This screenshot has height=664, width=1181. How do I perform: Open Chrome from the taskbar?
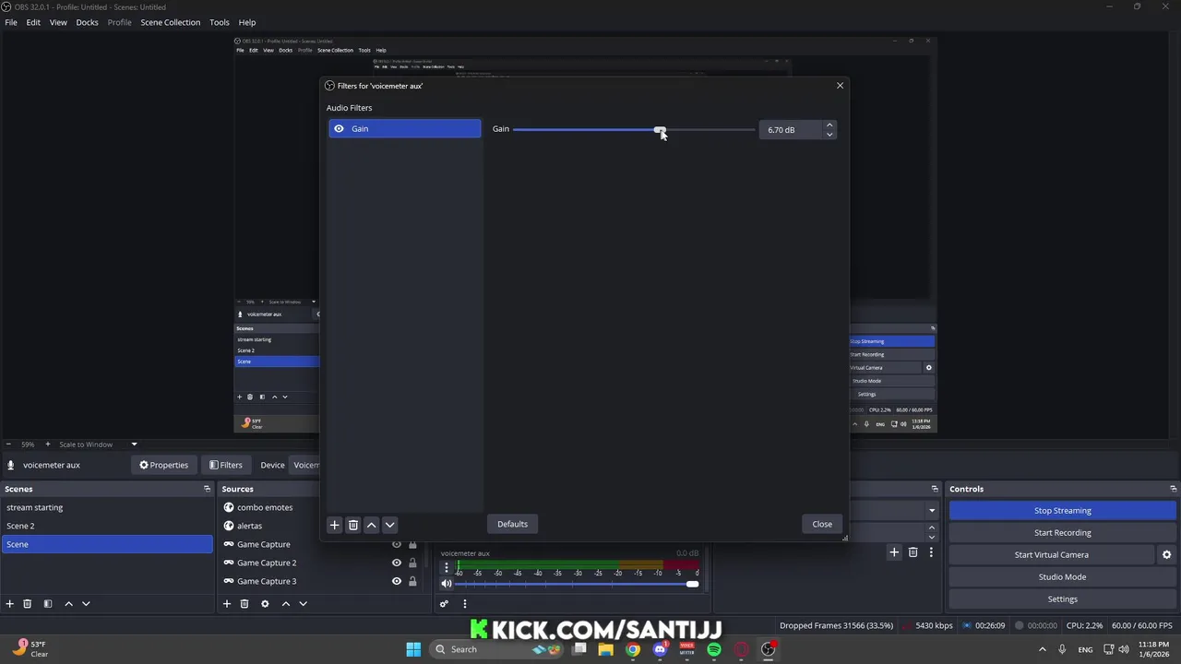(633, 649)
